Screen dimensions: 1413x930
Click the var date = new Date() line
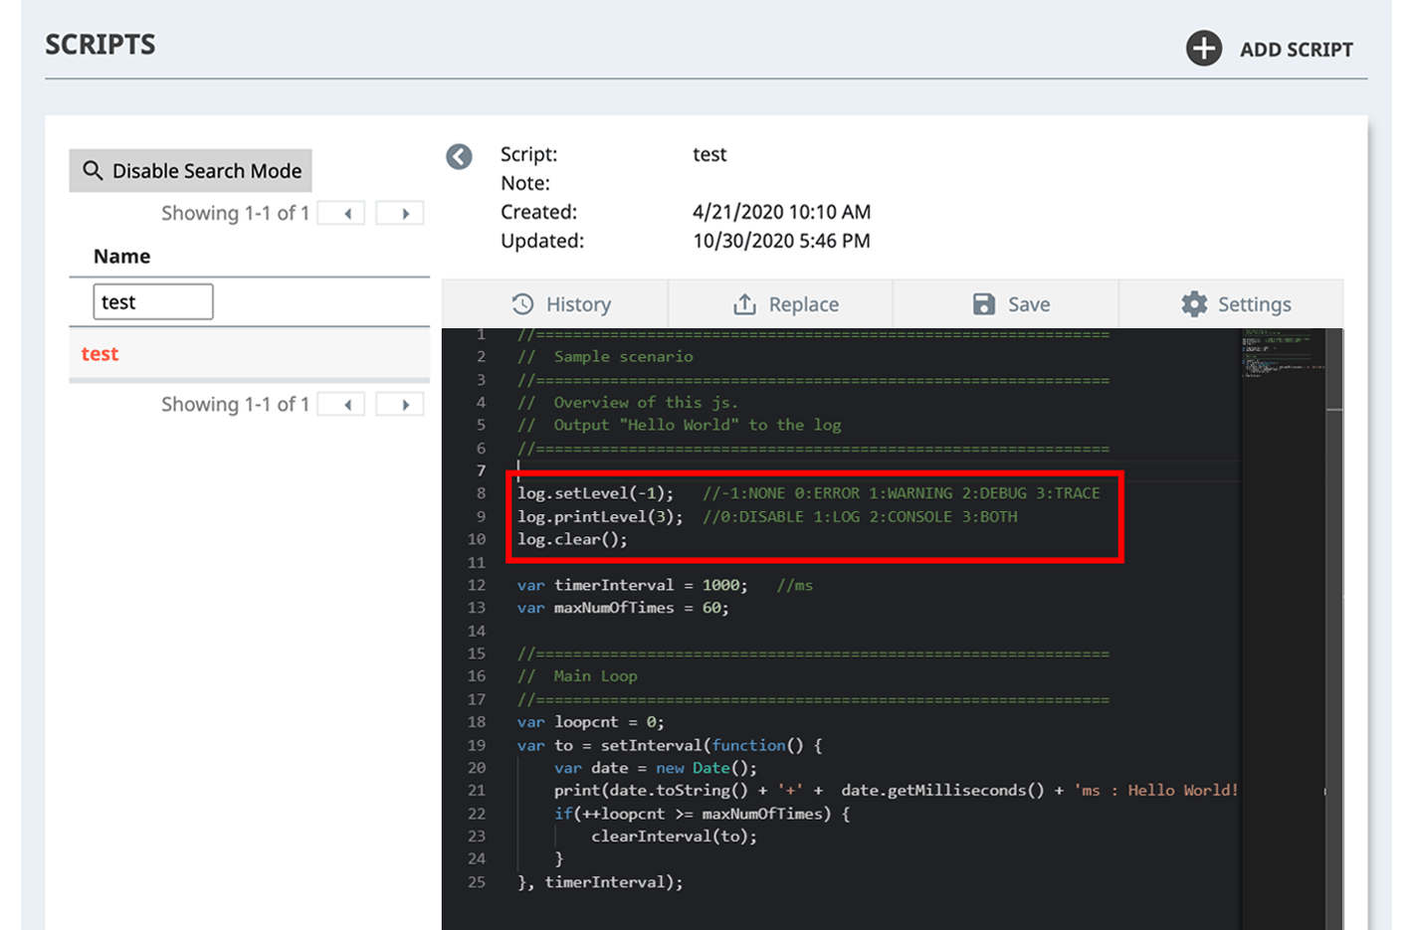tap(655, 768)
